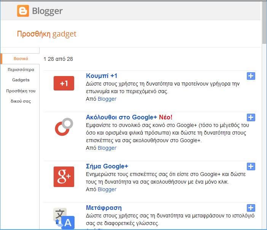Screen dimensions: 267x230
Task: Add the Σήμα Google+ gadget with plus button
Action: tap(251, 167)
